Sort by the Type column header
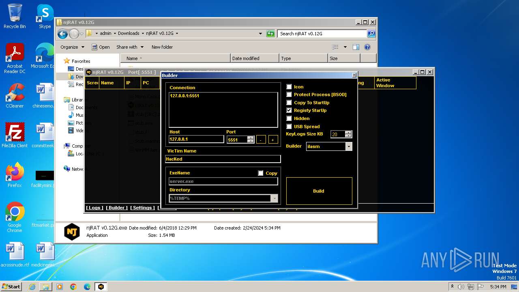Image resolution: width=519 pixels, height=292 pixels. click(303, 58)
